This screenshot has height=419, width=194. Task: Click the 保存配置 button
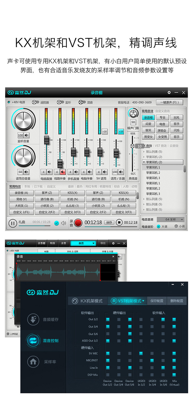point(157,301)
